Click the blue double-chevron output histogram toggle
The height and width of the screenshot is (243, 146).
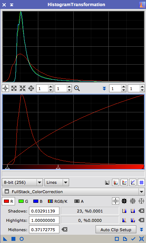(x=104, y=89)
